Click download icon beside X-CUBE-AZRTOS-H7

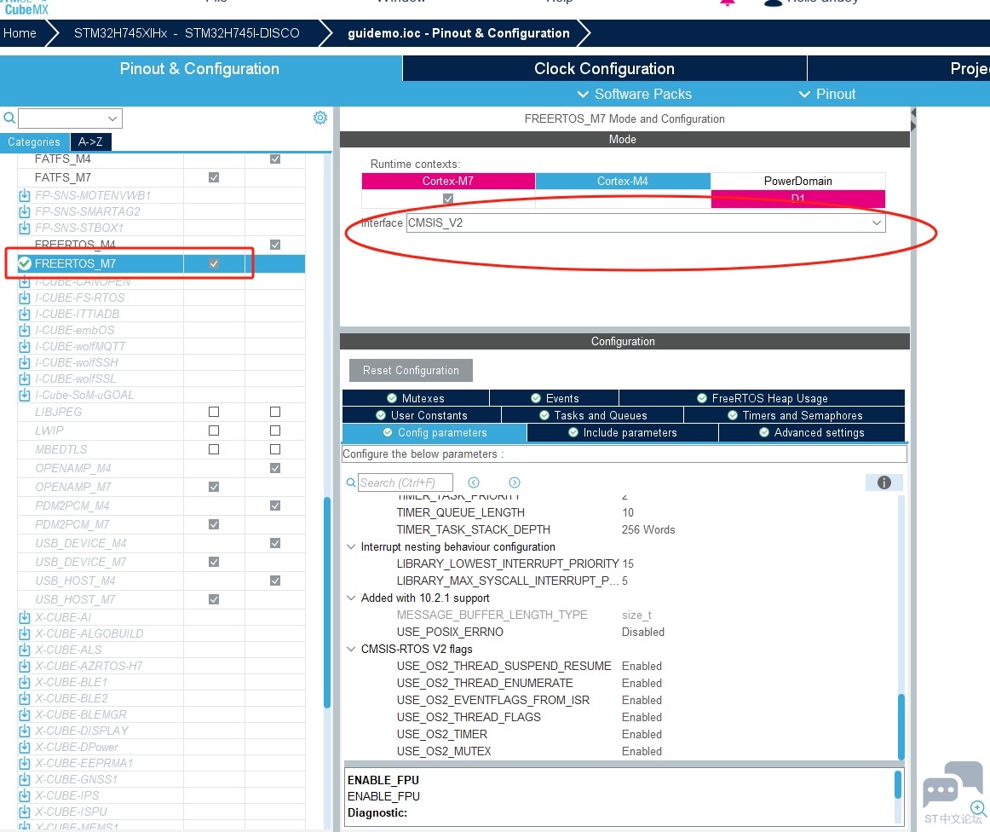25,666
